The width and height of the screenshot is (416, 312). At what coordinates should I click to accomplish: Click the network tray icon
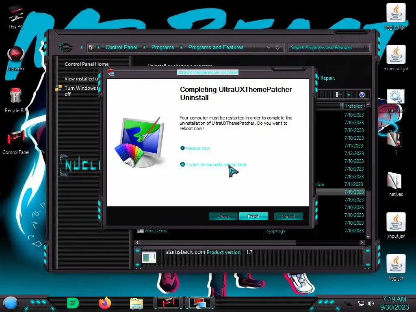click(x=361, y=303)
